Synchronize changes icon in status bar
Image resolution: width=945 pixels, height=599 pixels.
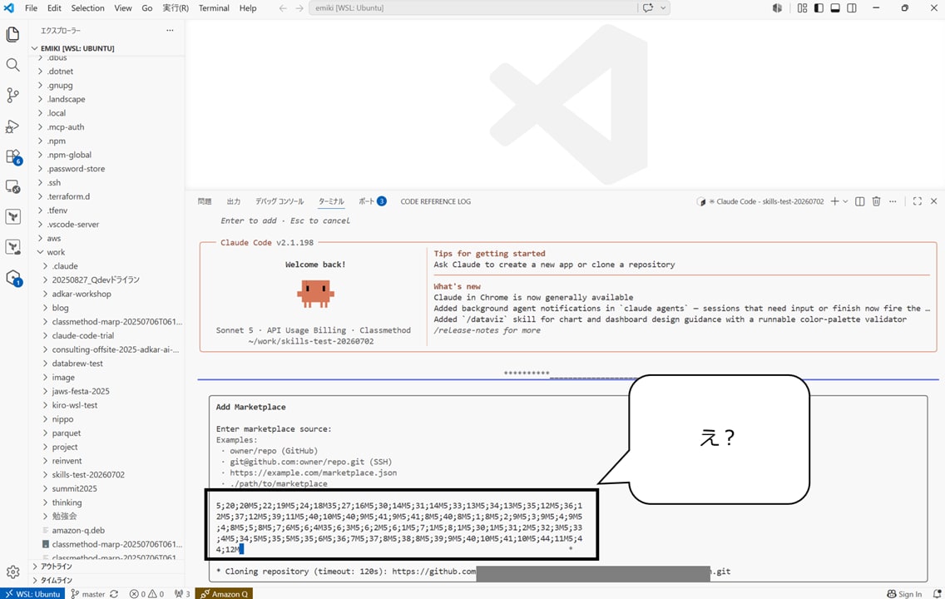114,593
